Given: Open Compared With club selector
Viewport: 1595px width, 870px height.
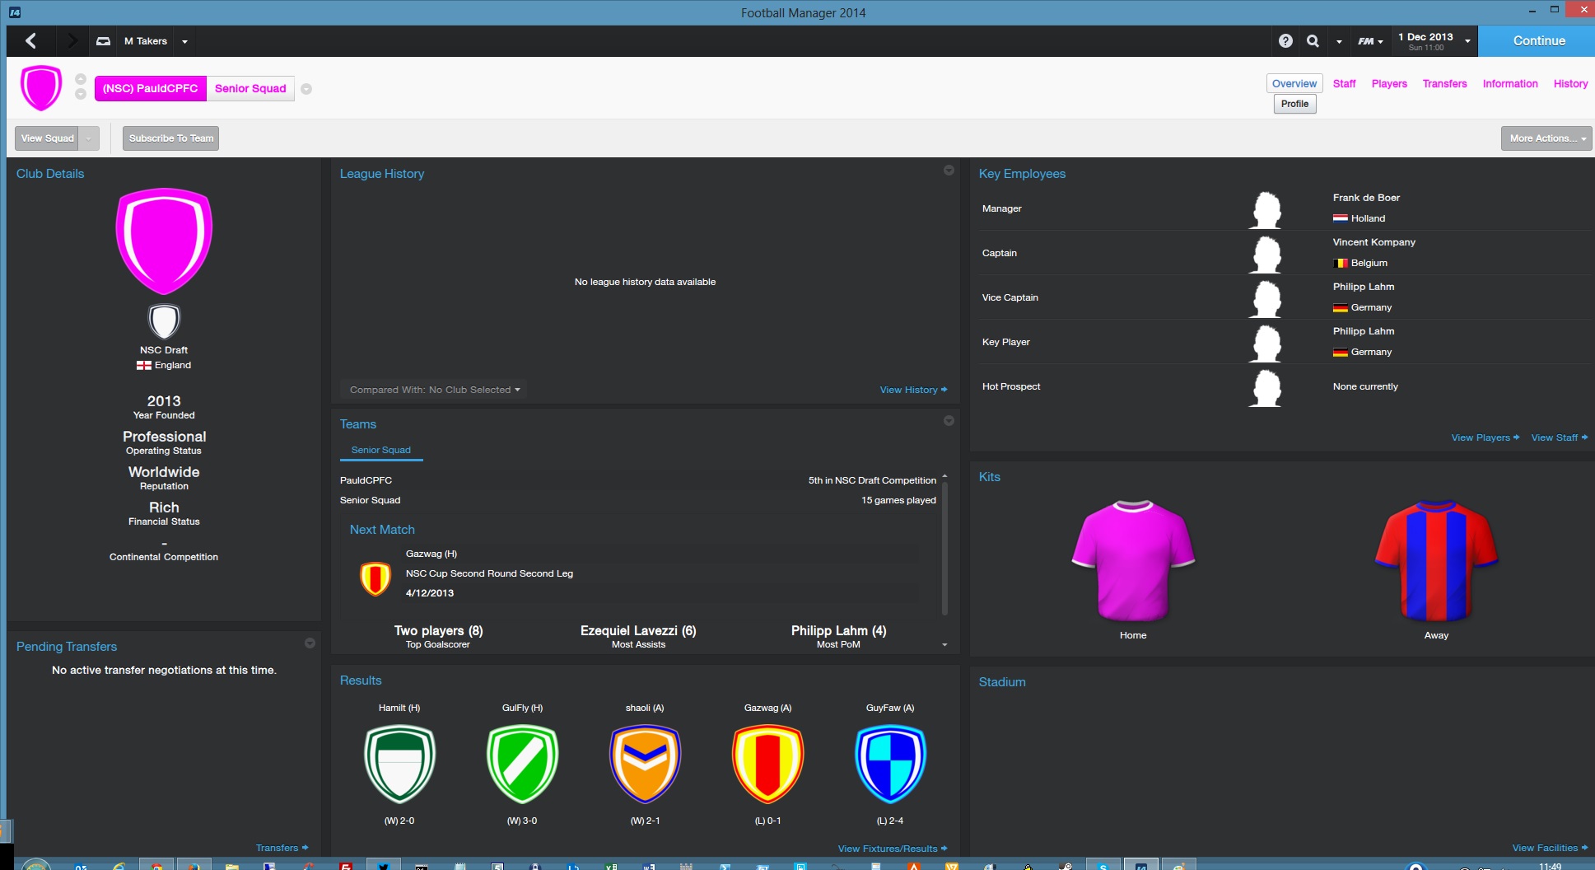Looking at the screenshot, I should pyautogui.click(x=434, y=390).
